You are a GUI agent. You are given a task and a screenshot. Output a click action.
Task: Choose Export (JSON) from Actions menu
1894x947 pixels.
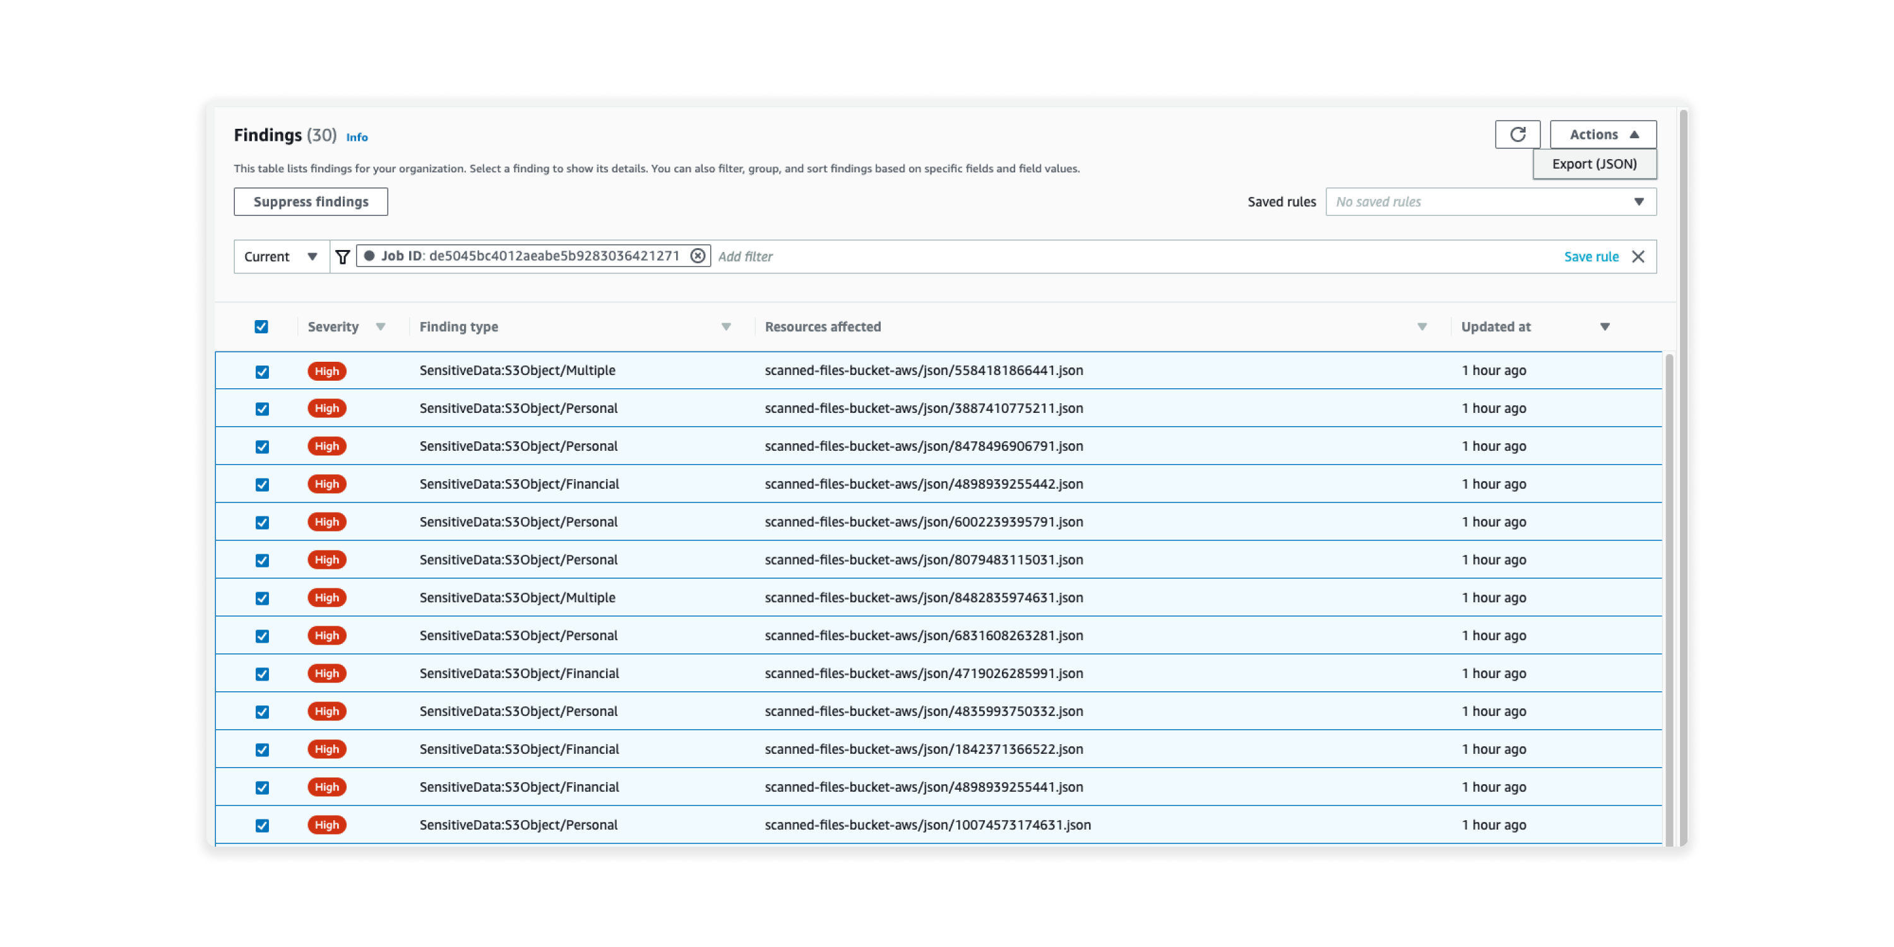[1594, 164]
